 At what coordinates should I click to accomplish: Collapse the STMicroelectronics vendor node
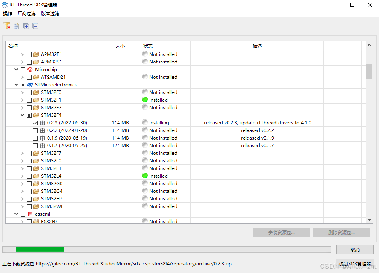pos(16,85)
